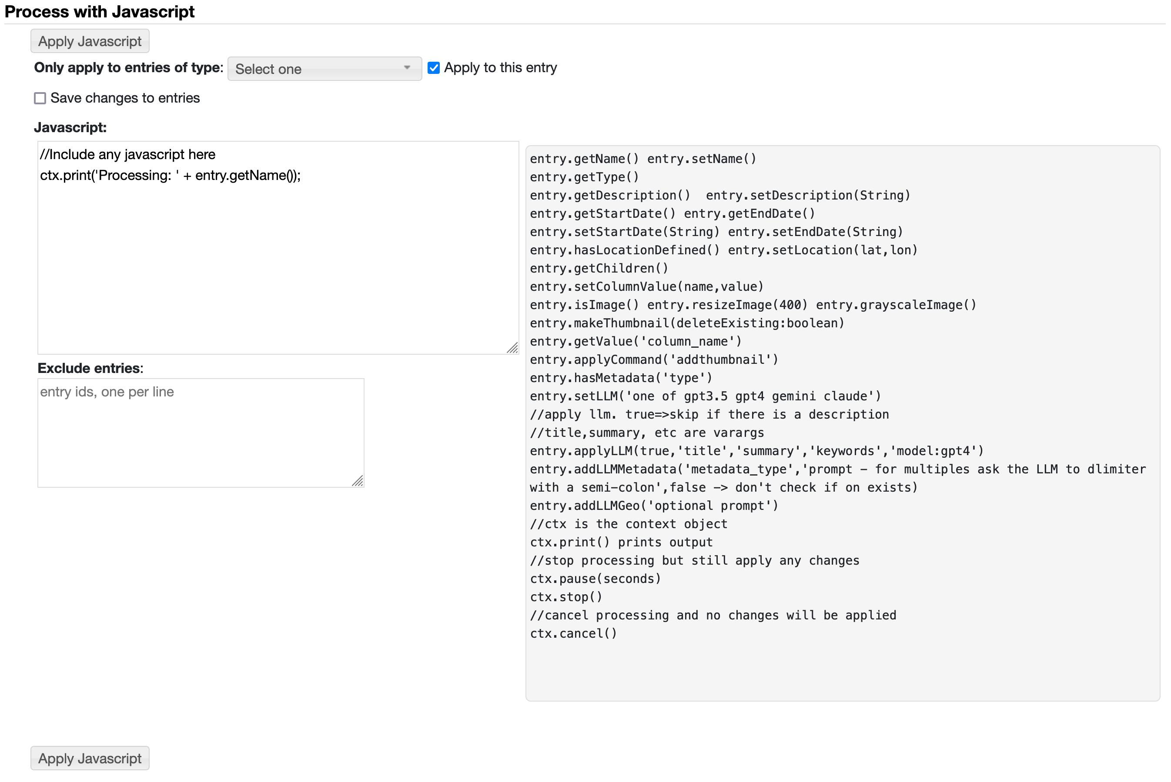Click '//title,summary, etc are varargs' comment
The height and width of the screenshot is (782, 1171).
click(x=647, y=433)
